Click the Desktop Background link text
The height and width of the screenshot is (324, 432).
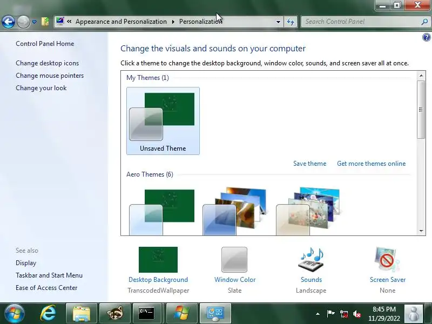tap(158, 280)
